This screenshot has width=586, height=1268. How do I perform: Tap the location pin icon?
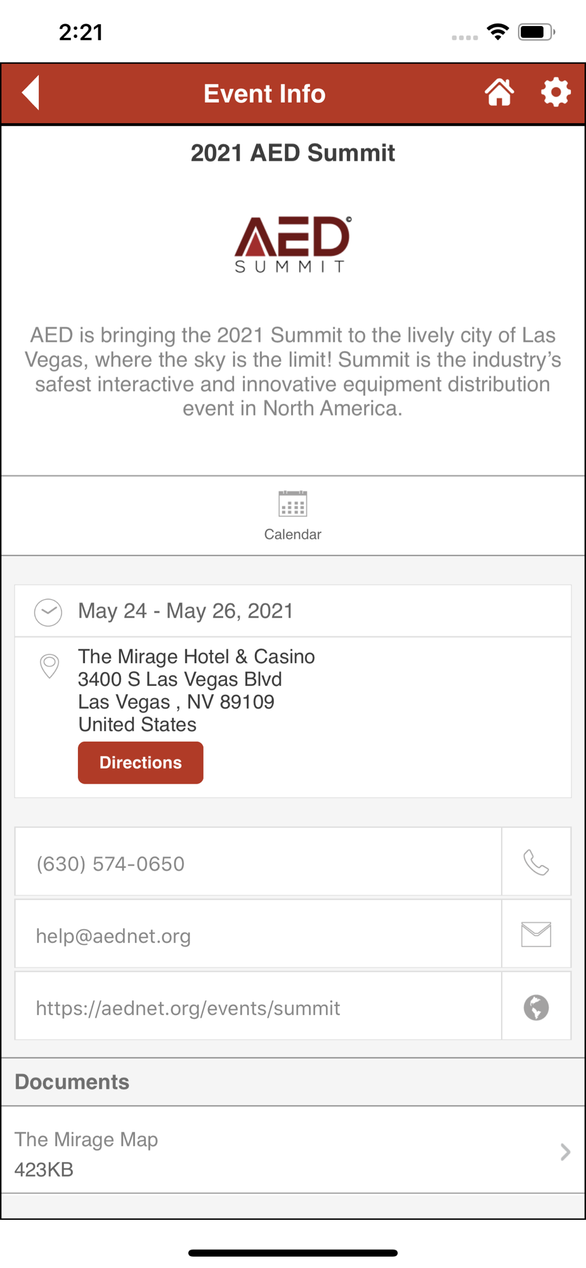tap(49, 666)
